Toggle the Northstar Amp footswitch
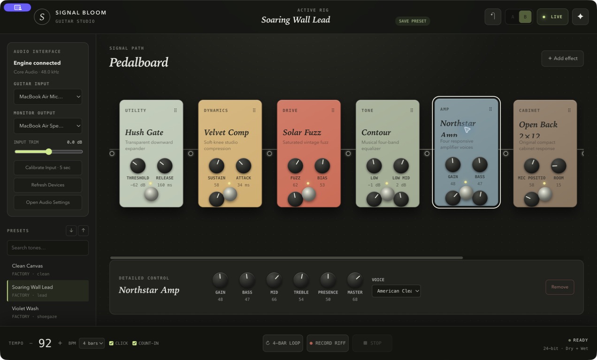Viewport: 597px width, 360px height. (x=466, y=192)
